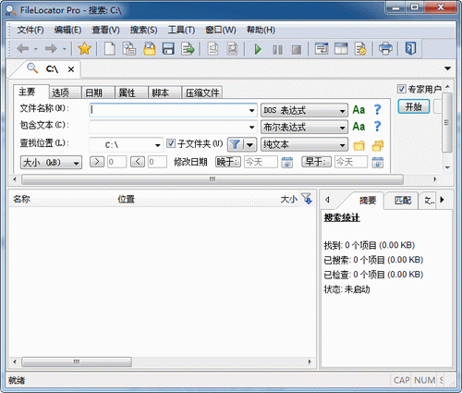The width and height of the screenshot is (462, 393).
Task: Toggle the greater-than size button
Action: (97, 162)
